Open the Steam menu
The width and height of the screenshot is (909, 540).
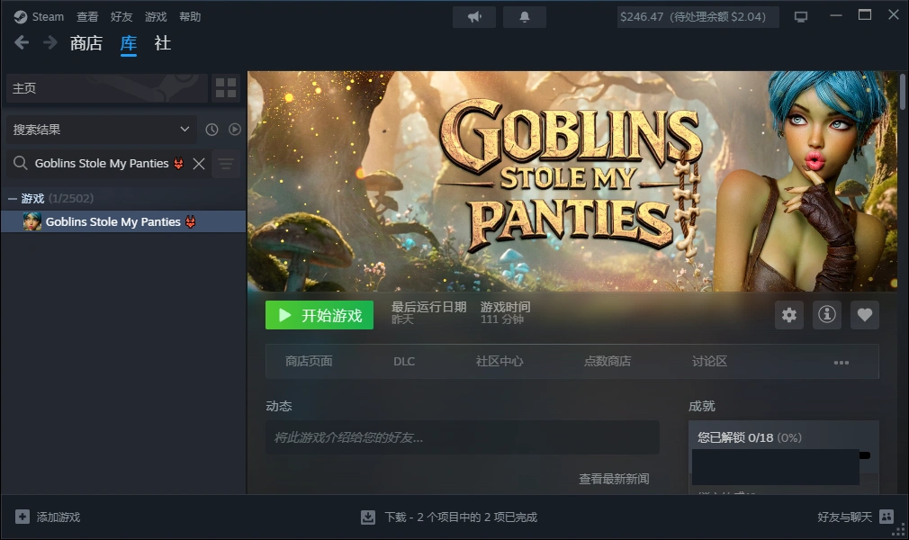pos(48,17)
